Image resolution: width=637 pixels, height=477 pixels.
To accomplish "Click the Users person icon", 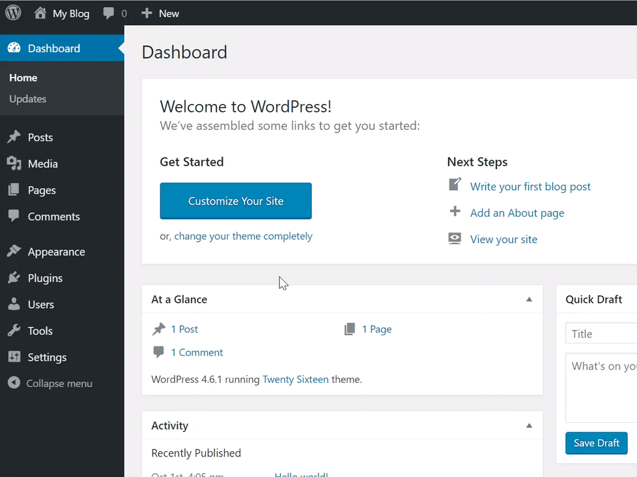I will 14,304.
